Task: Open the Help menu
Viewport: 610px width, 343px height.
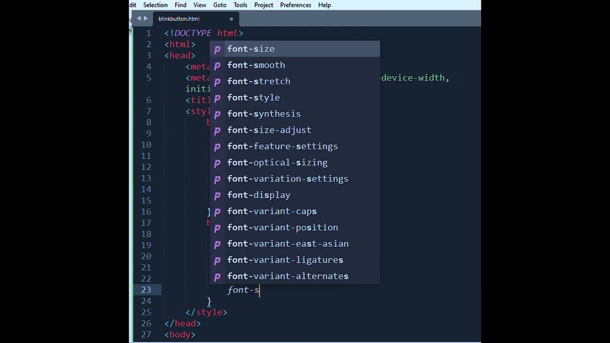Action: coord(325,5)
